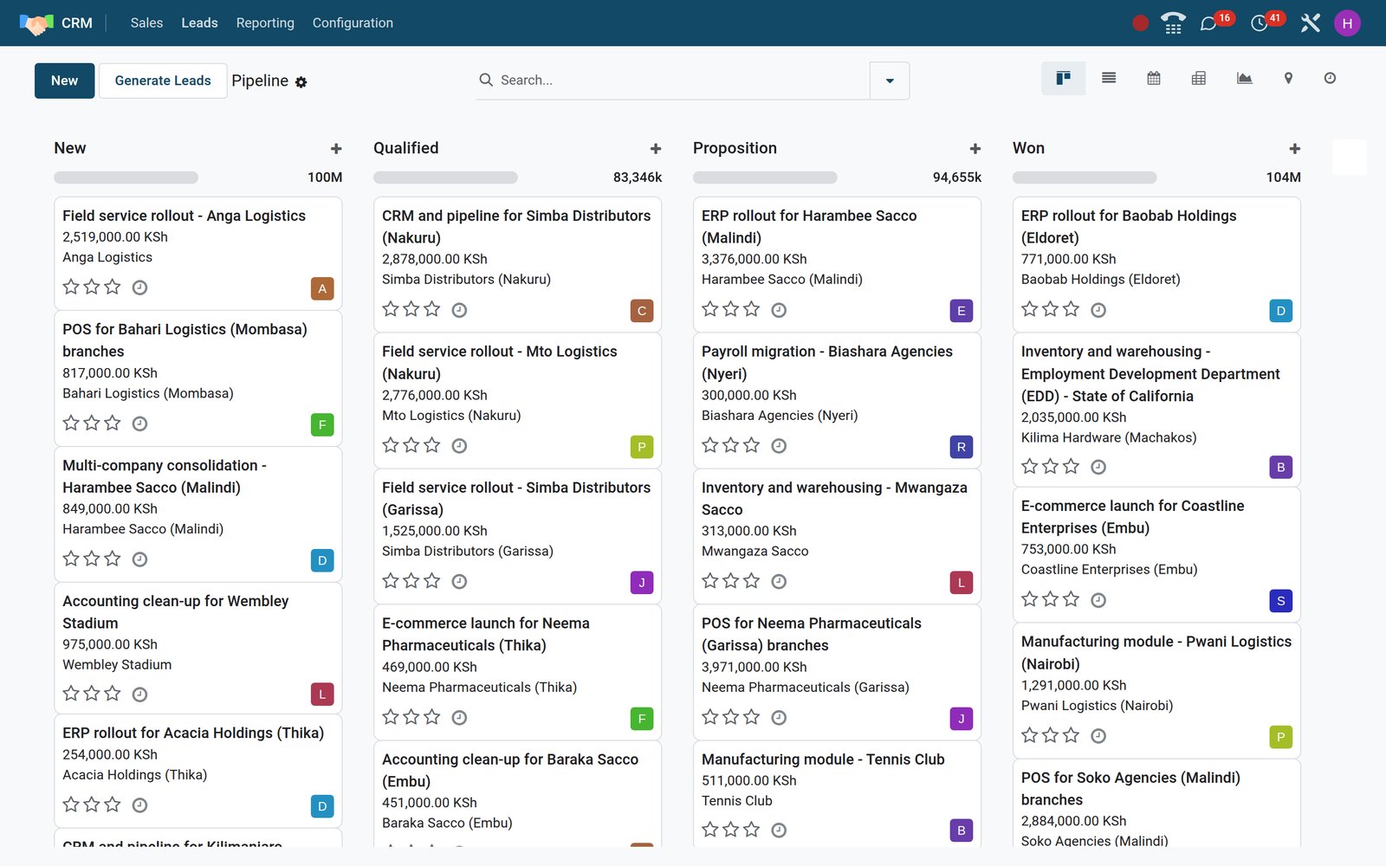
Task: Open POS for Soko Agencies (Malindi) card
Action: tap(1156, 804)
